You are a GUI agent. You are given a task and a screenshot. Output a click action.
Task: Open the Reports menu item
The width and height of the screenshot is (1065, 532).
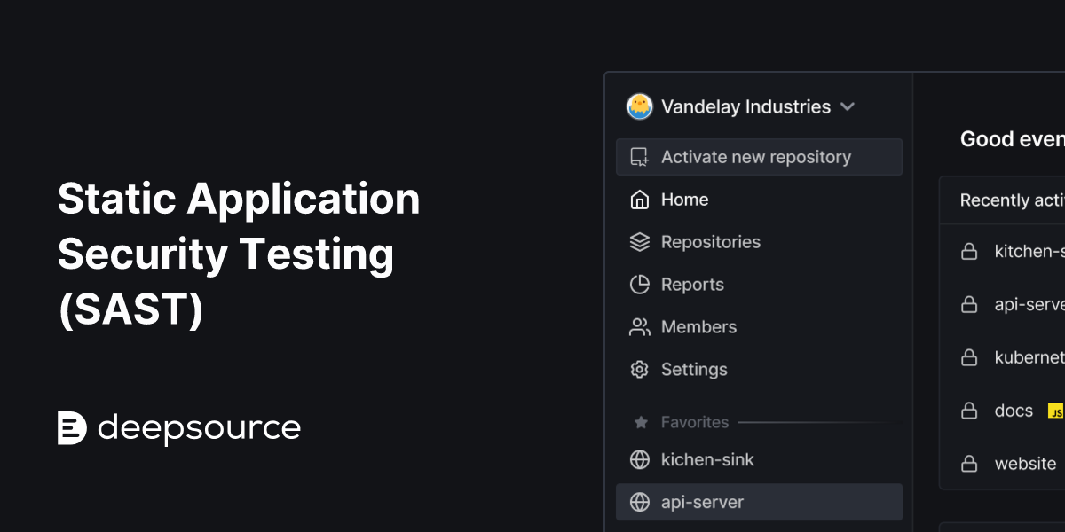click(x=692, y=285)
